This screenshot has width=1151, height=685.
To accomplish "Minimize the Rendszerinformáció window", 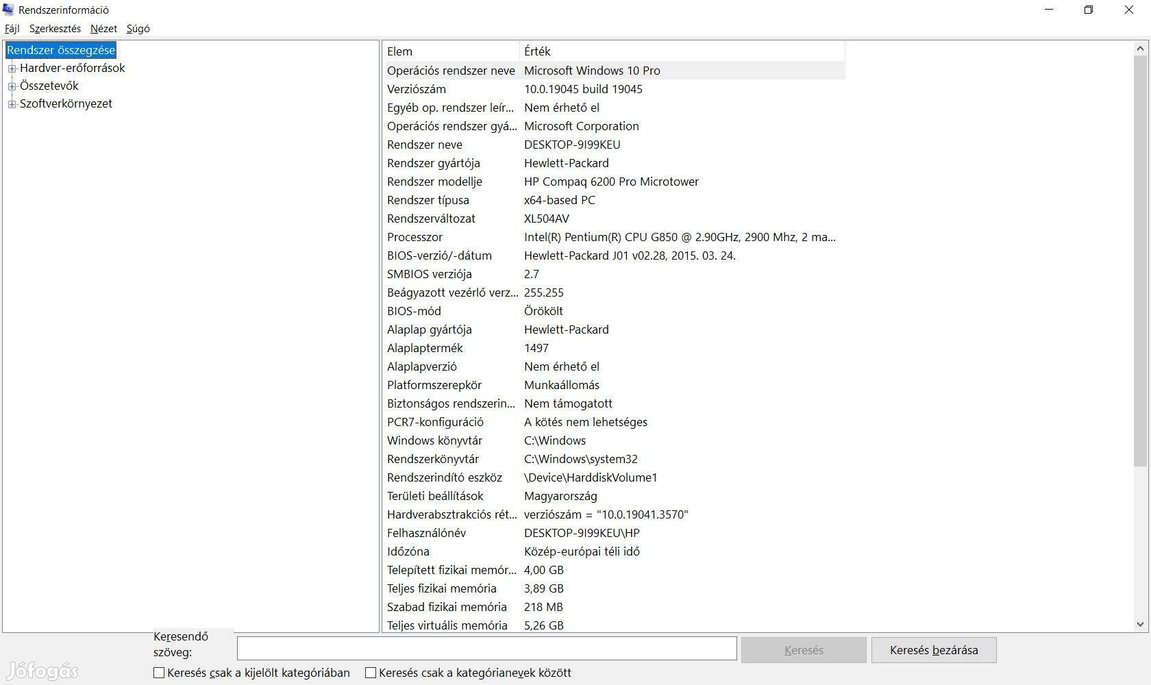I will tap(1050, 10).
